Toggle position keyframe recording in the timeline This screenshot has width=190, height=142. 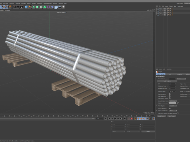139,119
